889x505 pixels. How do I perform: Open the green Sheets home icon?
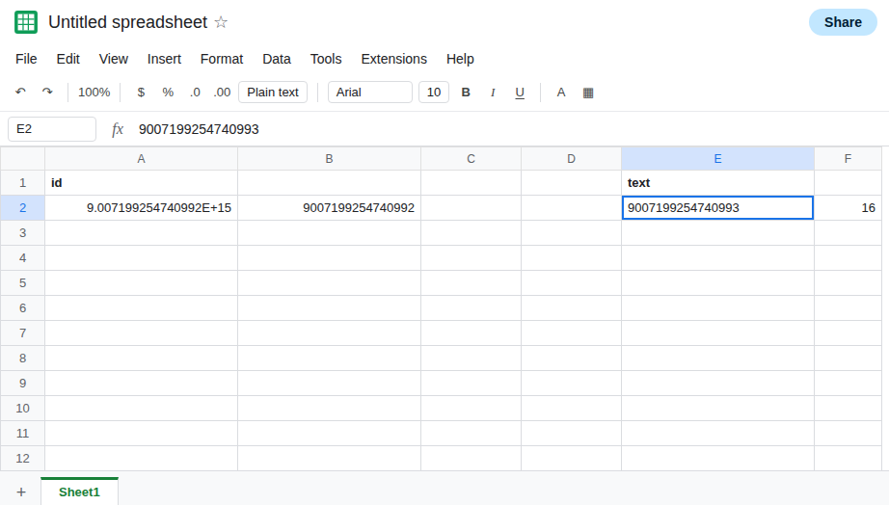pos(26,22)
